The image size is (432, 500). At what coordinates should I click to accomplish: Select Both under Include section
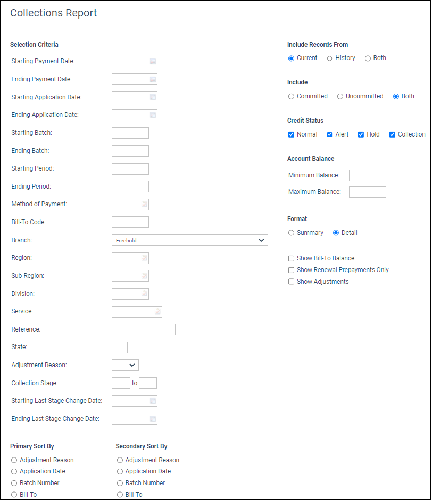coord(396,96)
